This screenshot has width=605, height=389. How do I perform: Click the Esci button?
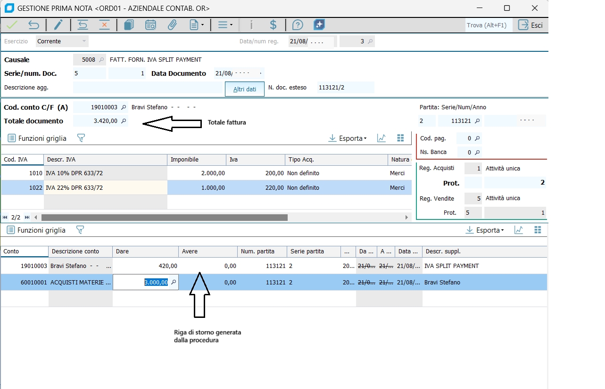coord(530,25)
